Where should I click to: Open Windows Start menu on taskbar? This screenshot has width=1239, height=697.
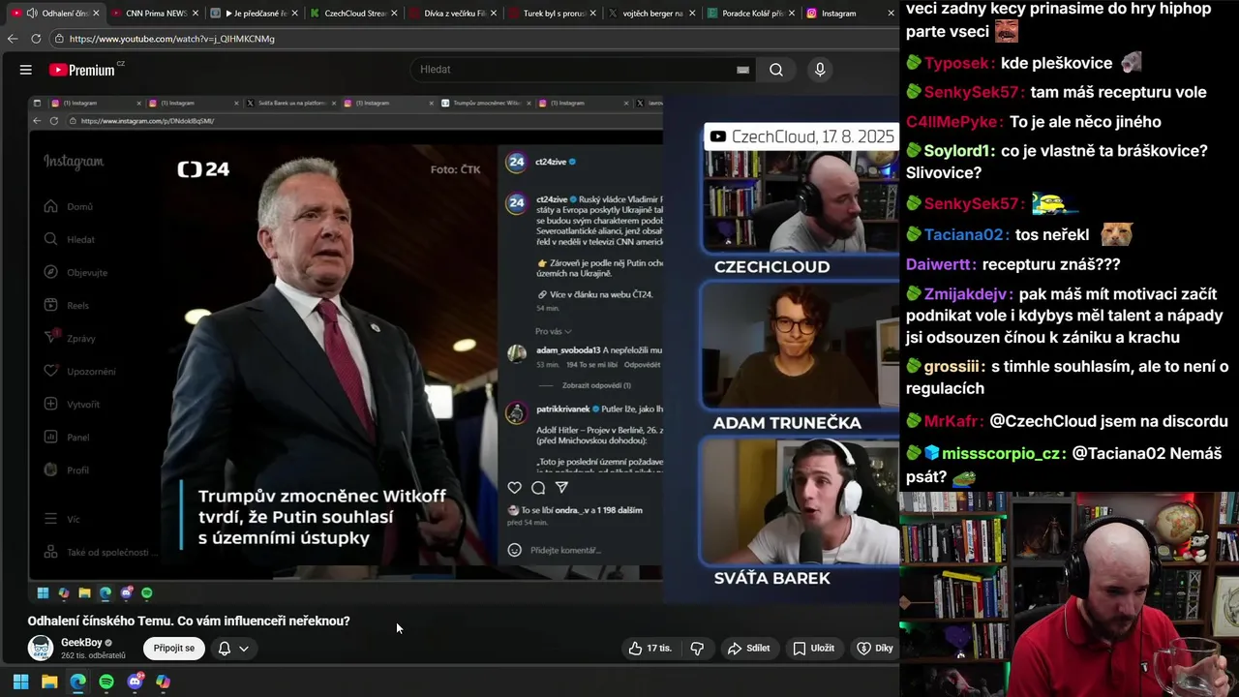pos(20,682)
